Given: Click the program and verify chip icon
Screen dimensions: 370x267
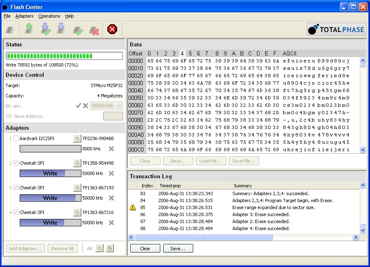Looking at the screenshot, I should click(x=46, y=30).
